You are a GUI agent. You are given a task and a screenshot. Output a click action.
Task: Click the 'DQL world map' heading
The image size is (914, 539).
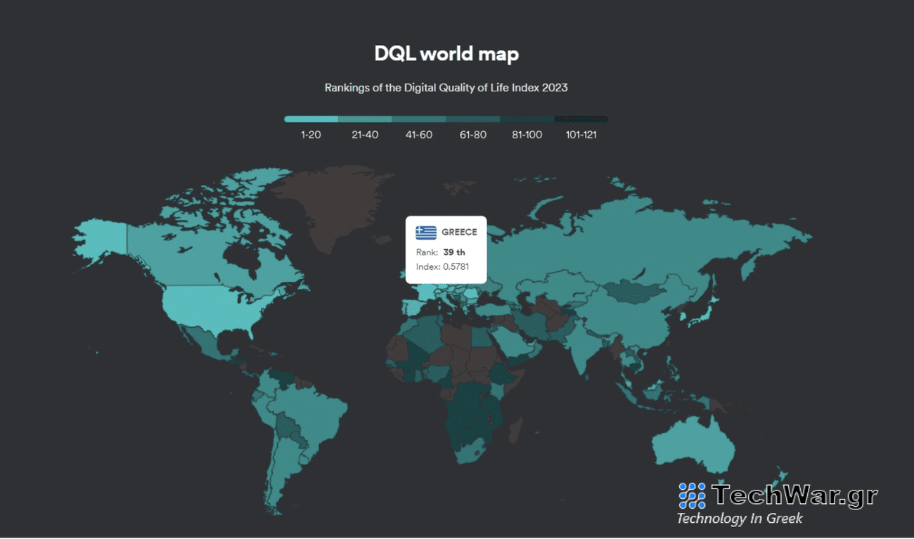tap(446, 53)
